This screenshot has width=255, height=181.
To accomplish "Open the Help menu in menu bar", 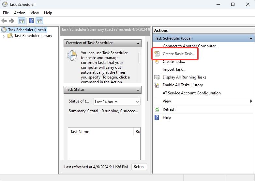I will point(48,13).
